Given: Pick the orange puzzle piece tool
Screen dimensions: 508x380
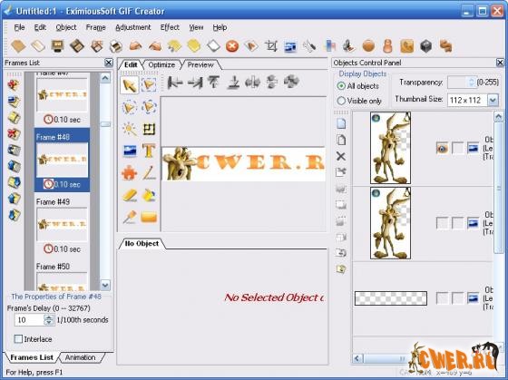Looking at the screenshot, I should click(x=129, y=172).
